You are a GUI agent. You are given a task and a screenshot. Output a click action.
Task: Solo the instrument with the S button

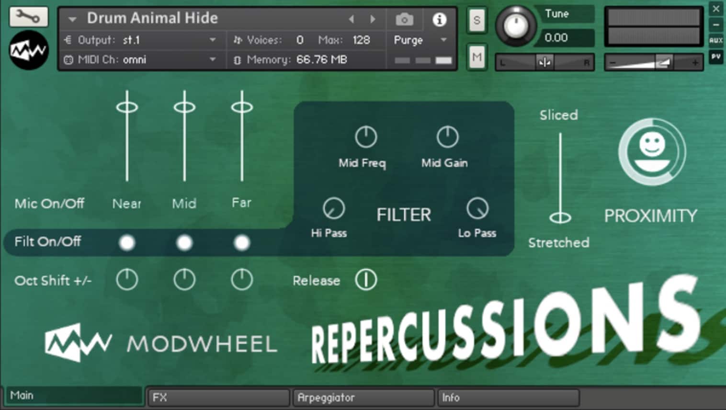(x=476, y=20)
